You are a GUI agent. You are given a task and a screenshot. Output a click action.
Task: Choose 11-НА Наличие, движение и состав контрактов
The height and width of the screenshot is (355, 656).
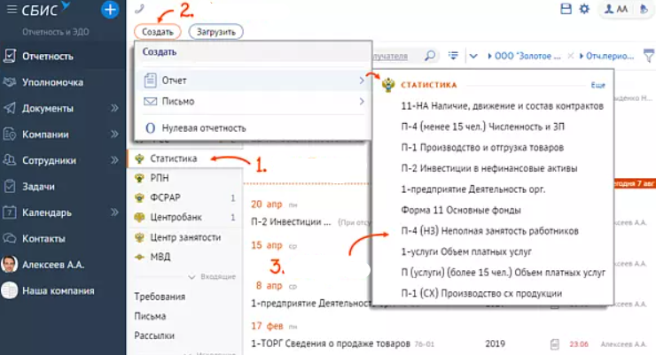coord(502,106)
